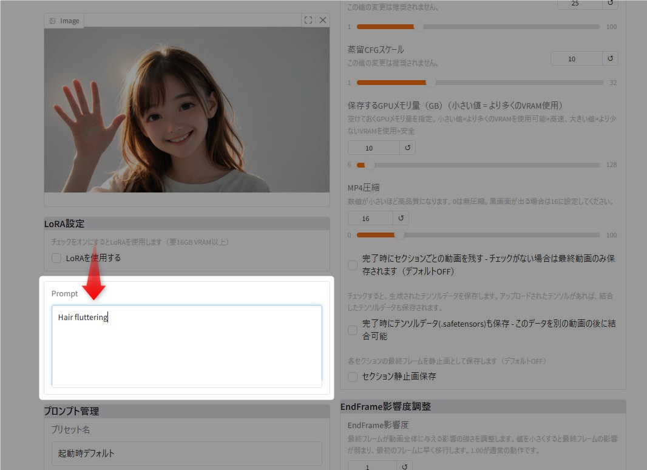647x470 pixels.
Task: Reset the EndFrame影響度 value
Action: coord(404,466)
